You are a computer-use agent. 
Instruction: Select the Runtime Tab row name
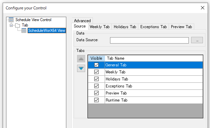click(x=116, y=100)
